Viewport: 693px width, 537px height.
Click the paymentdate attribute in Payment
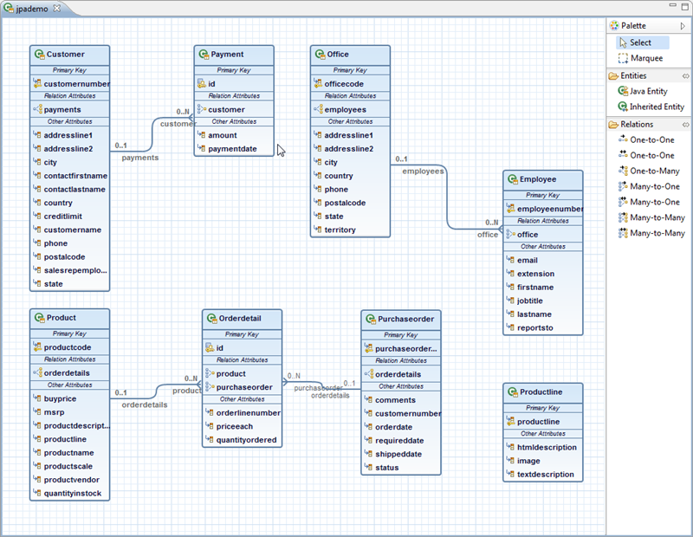click(235, 149)
